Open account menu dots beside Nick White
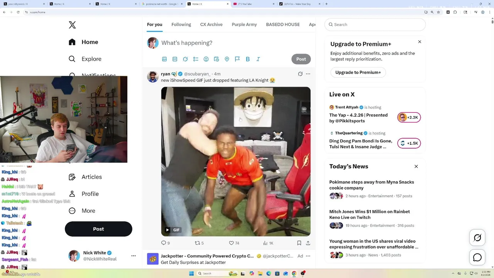Image resolution: width=494 pixels, height=278 pixels. 134,256
